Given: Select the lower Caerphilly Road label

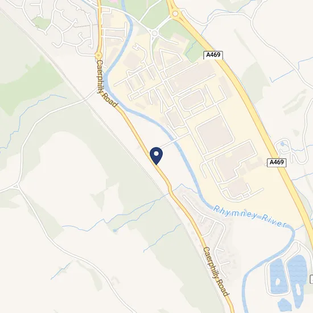Looking at the screenshot, I should pos(216,271).
